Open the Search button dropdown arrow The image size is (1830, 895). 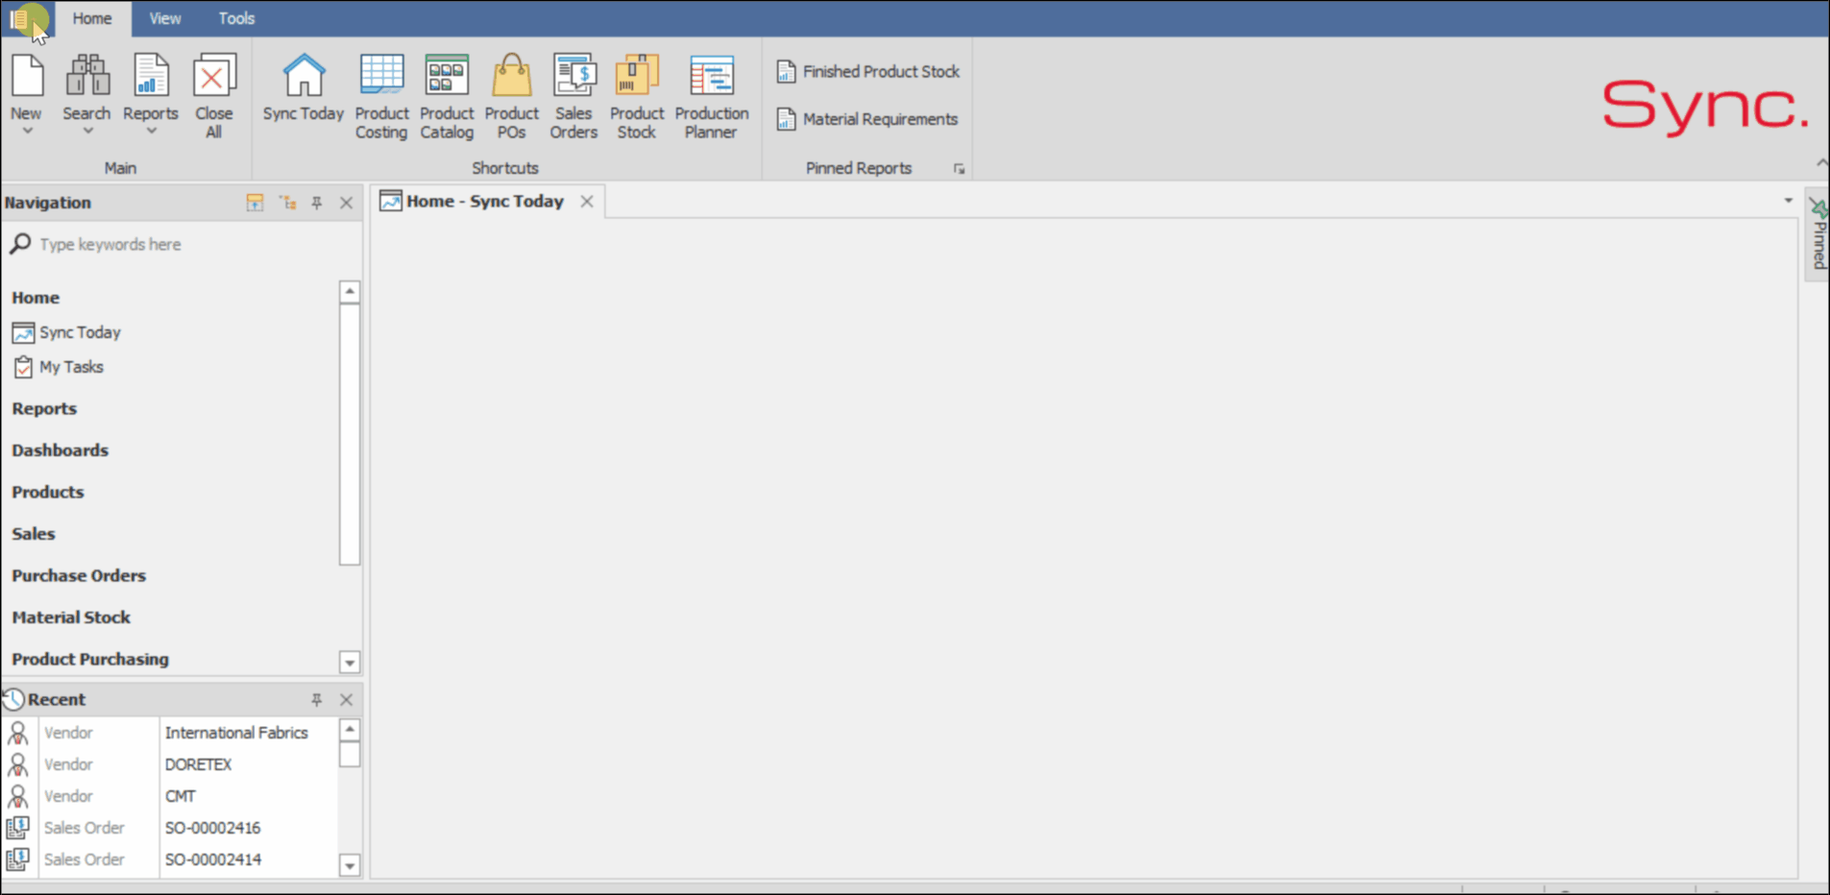tap(86, 131)
